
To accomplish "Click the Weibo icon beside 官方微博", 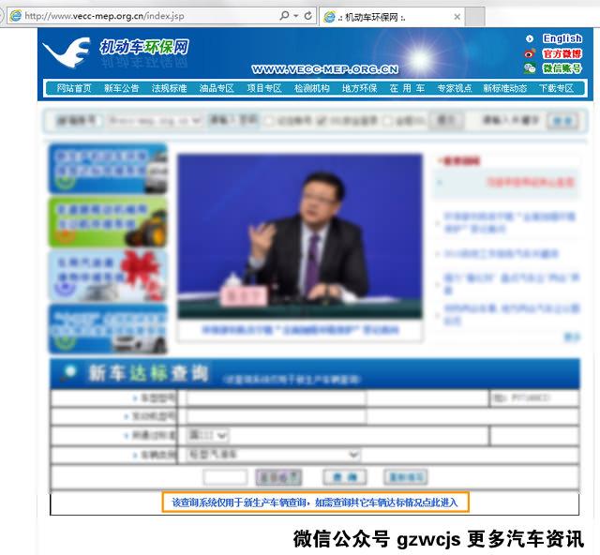I will (x=530, y=53).
